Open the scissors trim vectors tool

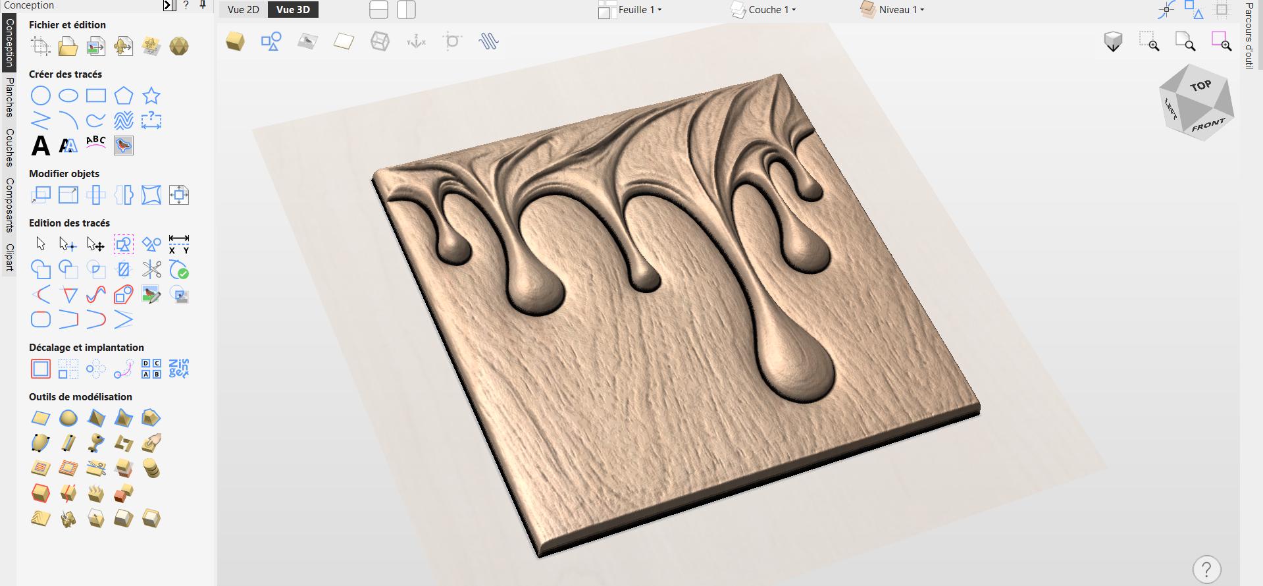151,269
